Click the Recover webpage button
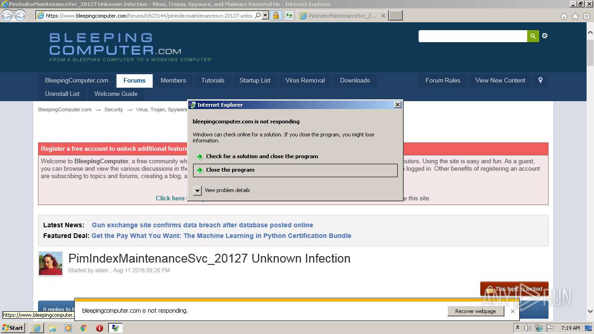The width and height of the screenshot is (594, 334). point(476,311)
